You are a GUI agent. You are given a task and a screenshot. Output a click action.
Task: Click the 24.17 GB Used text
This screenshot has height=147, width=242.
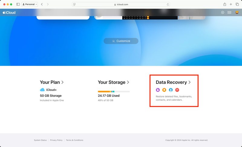coord(109,96)
